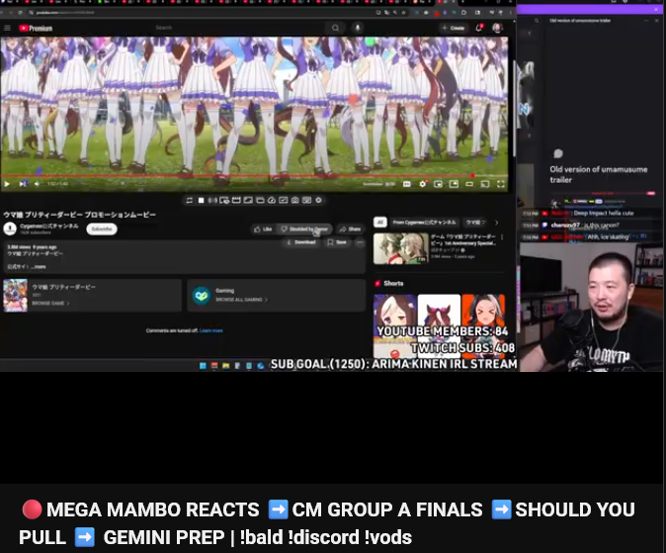Screen dimensions: 666x553
Task: Bookmark page with star icon in address bar
Action: (403, 13)
